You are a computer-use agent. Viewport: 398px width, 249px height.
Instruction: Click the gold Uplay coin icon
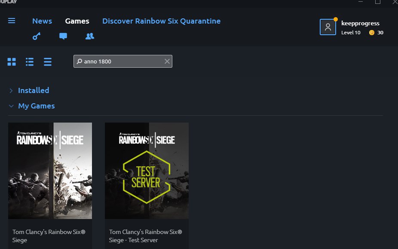pyautogui.click(x=372, y=33)
